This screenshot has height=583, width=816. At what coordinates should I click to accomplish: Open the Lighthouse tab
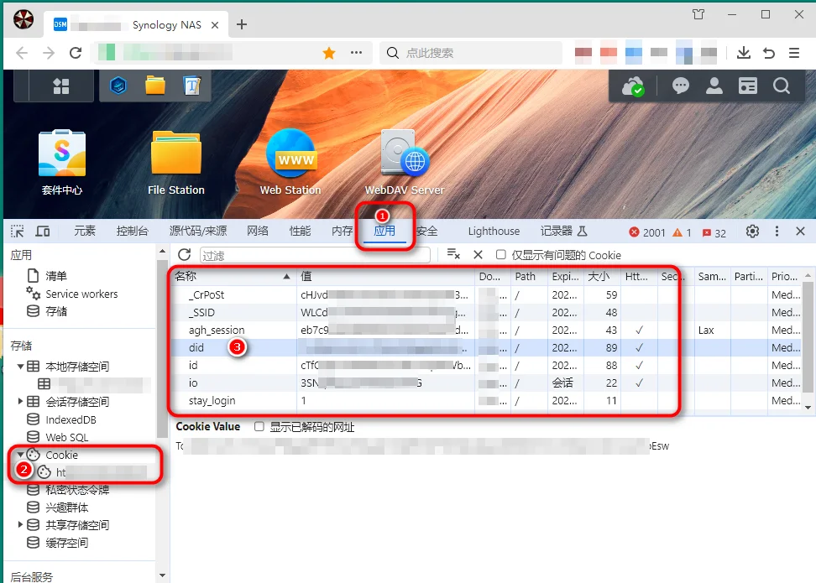click(x=494, y=232)
